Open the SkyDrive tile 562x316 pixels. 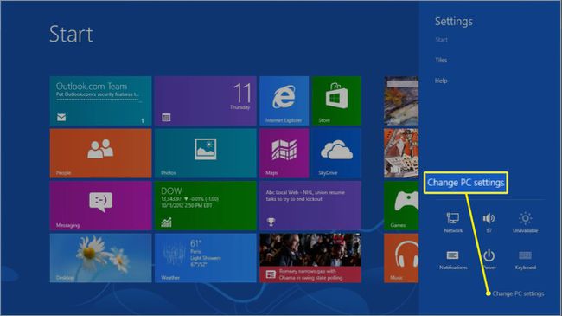click(336, 153)
